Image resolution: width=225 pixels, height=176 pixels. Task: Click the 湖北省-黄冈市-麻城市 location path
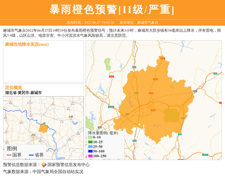(24, 92)
